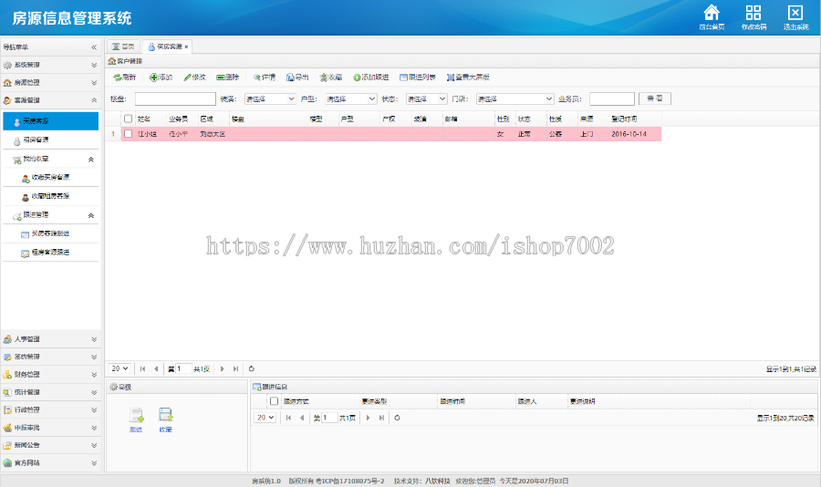The width and height of the screenshot is (821, 487).
Task: Go to previous page in follow-up info grid
Action: [x=302, y=418]
